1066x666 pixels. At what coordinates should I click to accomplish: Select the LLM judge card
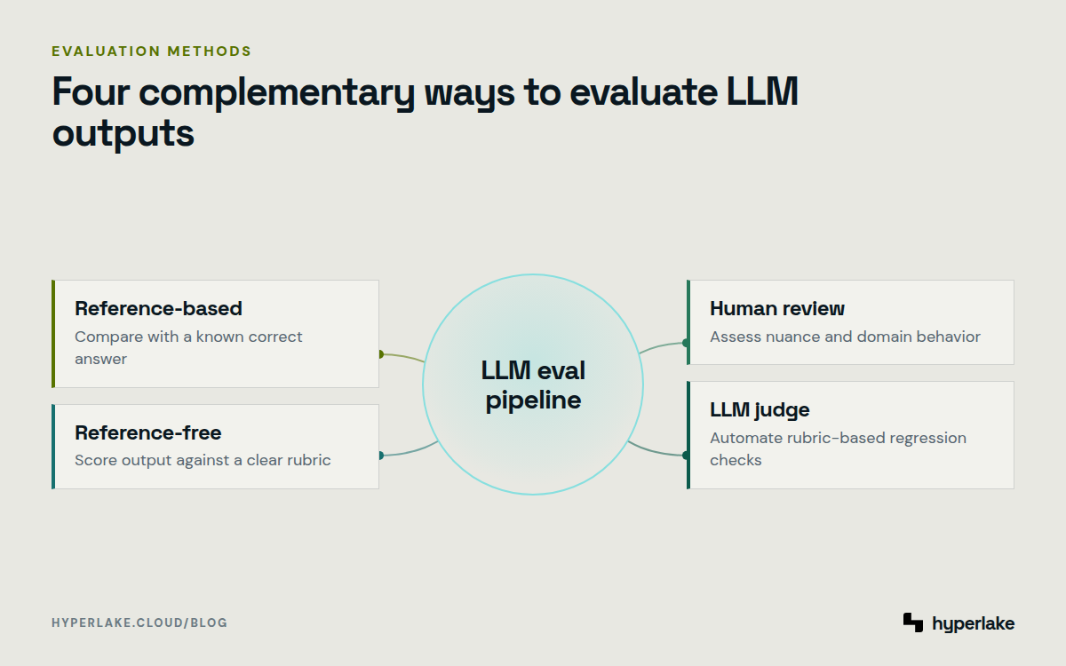(x=850, y=435)
